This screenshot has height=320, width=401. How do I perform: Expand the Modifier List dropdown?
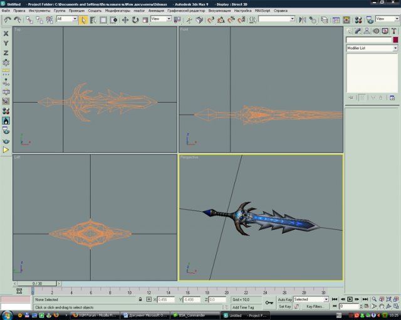(372, 48)
